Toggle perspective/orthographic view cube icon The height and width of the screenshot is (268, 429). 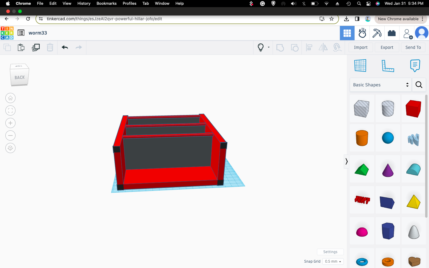click(10, 148)
